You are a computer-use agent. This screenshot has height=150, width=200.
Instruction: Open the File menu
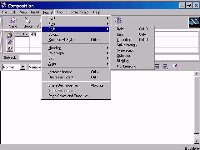(x=4, y=12)
